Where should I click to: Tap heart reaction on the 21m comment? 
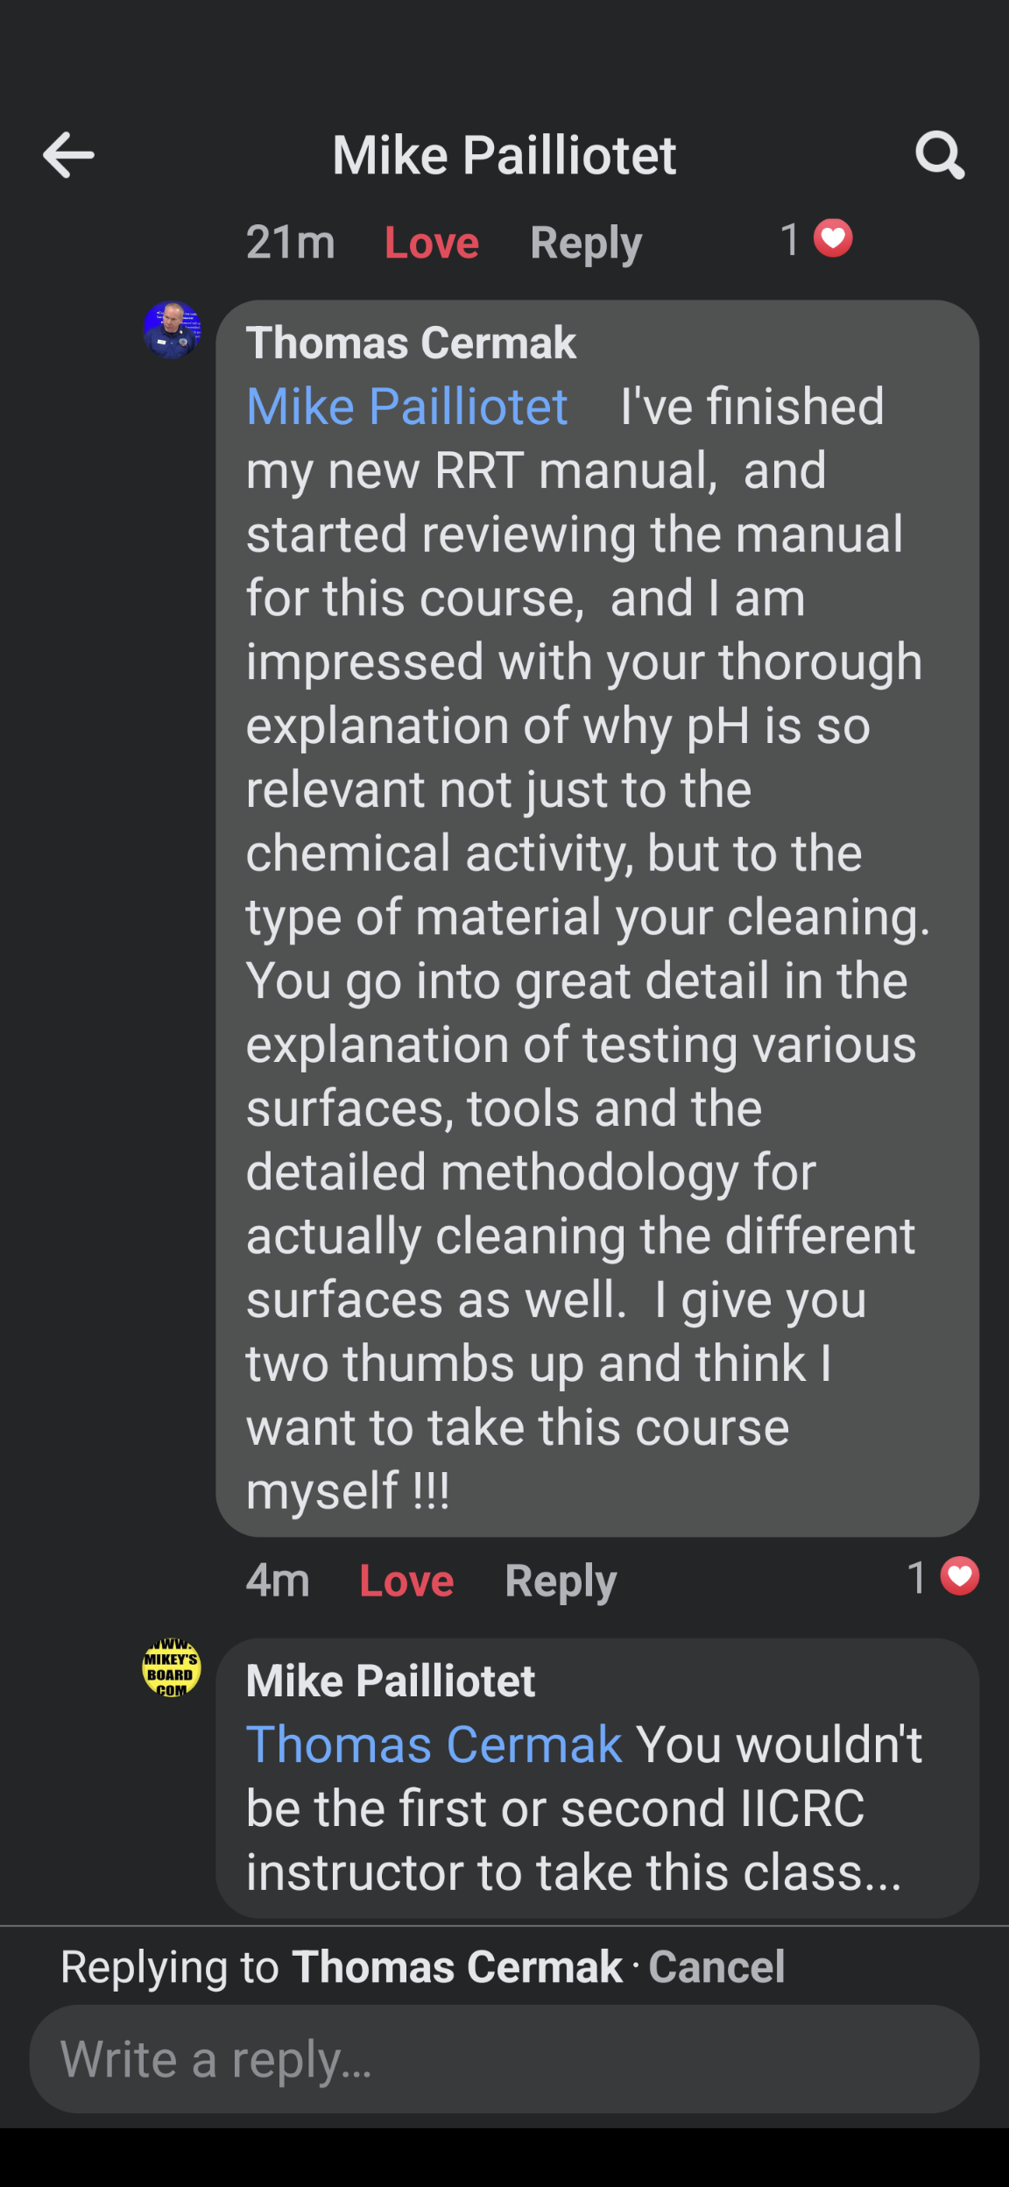832,238
